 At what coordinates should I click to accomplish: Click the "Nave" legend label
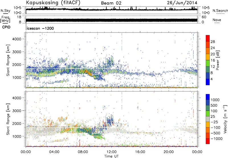click(x=217, y=20)
